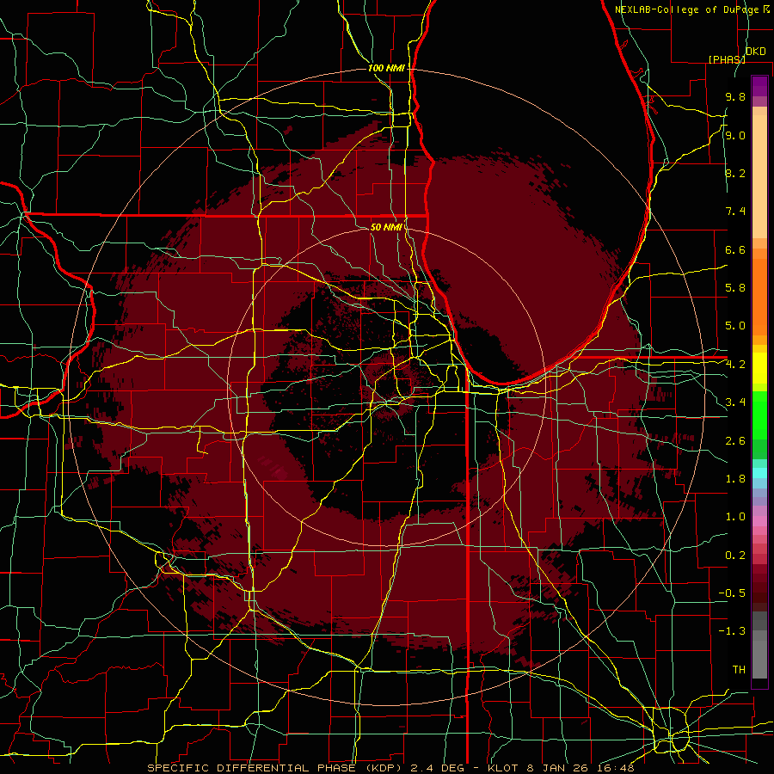The image size is (774, 774).
Task: Click the TH label on the scale
Action: click(x=739, y=670)
